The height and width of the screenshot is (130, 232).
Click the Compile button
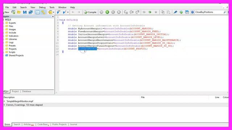point(90,12)
